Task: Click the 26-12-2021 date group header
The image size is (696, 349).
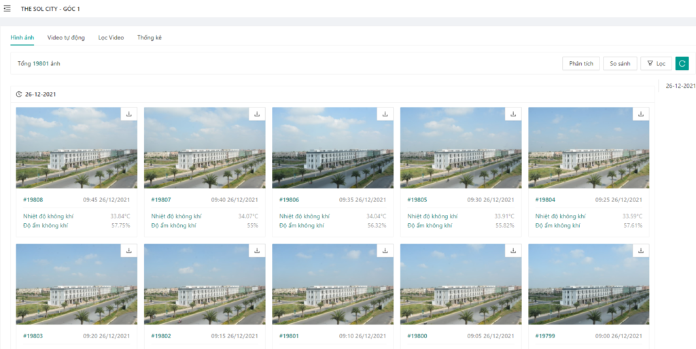Action: point(40,94)
